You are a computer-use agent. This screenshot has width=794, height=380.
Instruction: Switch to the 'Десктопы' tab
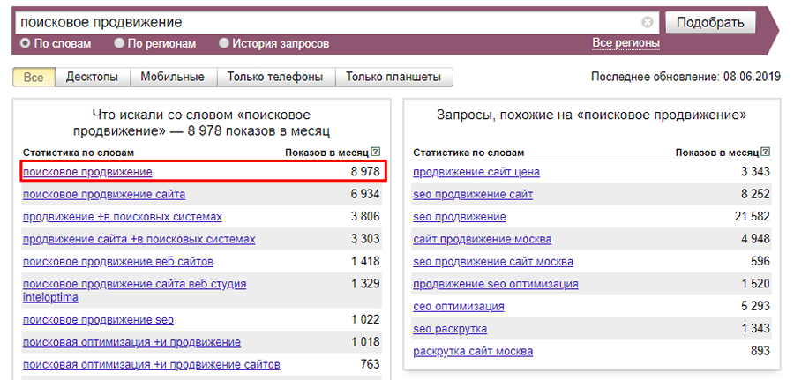coord(92,78)
